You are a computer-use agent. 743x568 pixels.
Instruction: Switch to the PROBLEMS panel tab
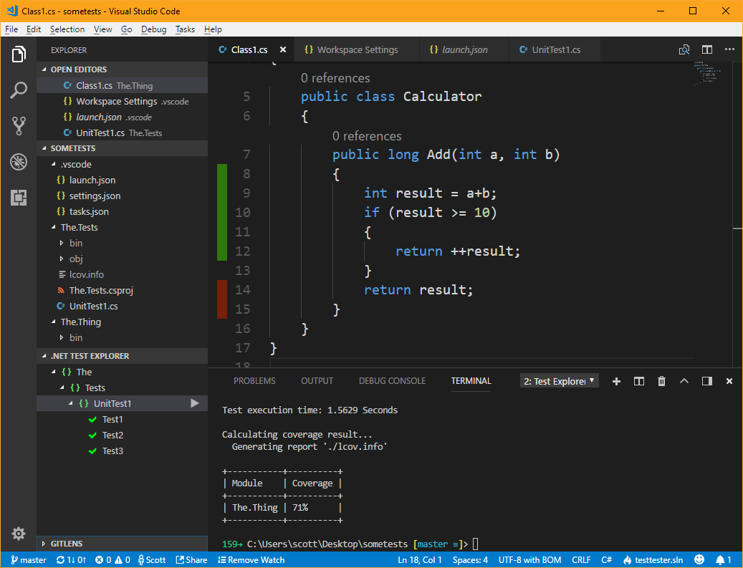click(254, 381)
